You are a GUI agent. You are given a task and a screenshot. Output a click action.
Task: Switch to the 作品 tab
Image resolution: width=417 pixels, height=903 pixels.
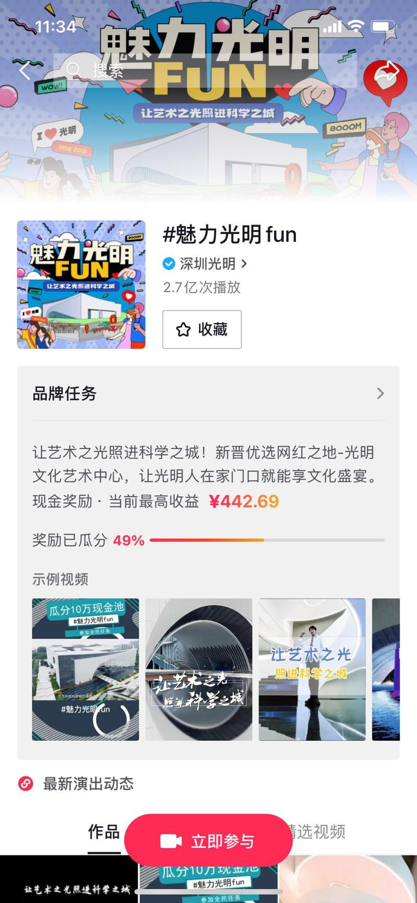tap(104, 832)
